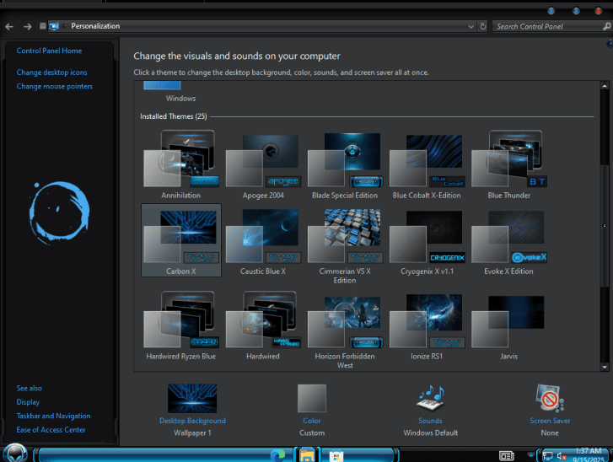613x462 pixels.
Task: Open the Sounds settings icon
Action: [x=430, y=399]
